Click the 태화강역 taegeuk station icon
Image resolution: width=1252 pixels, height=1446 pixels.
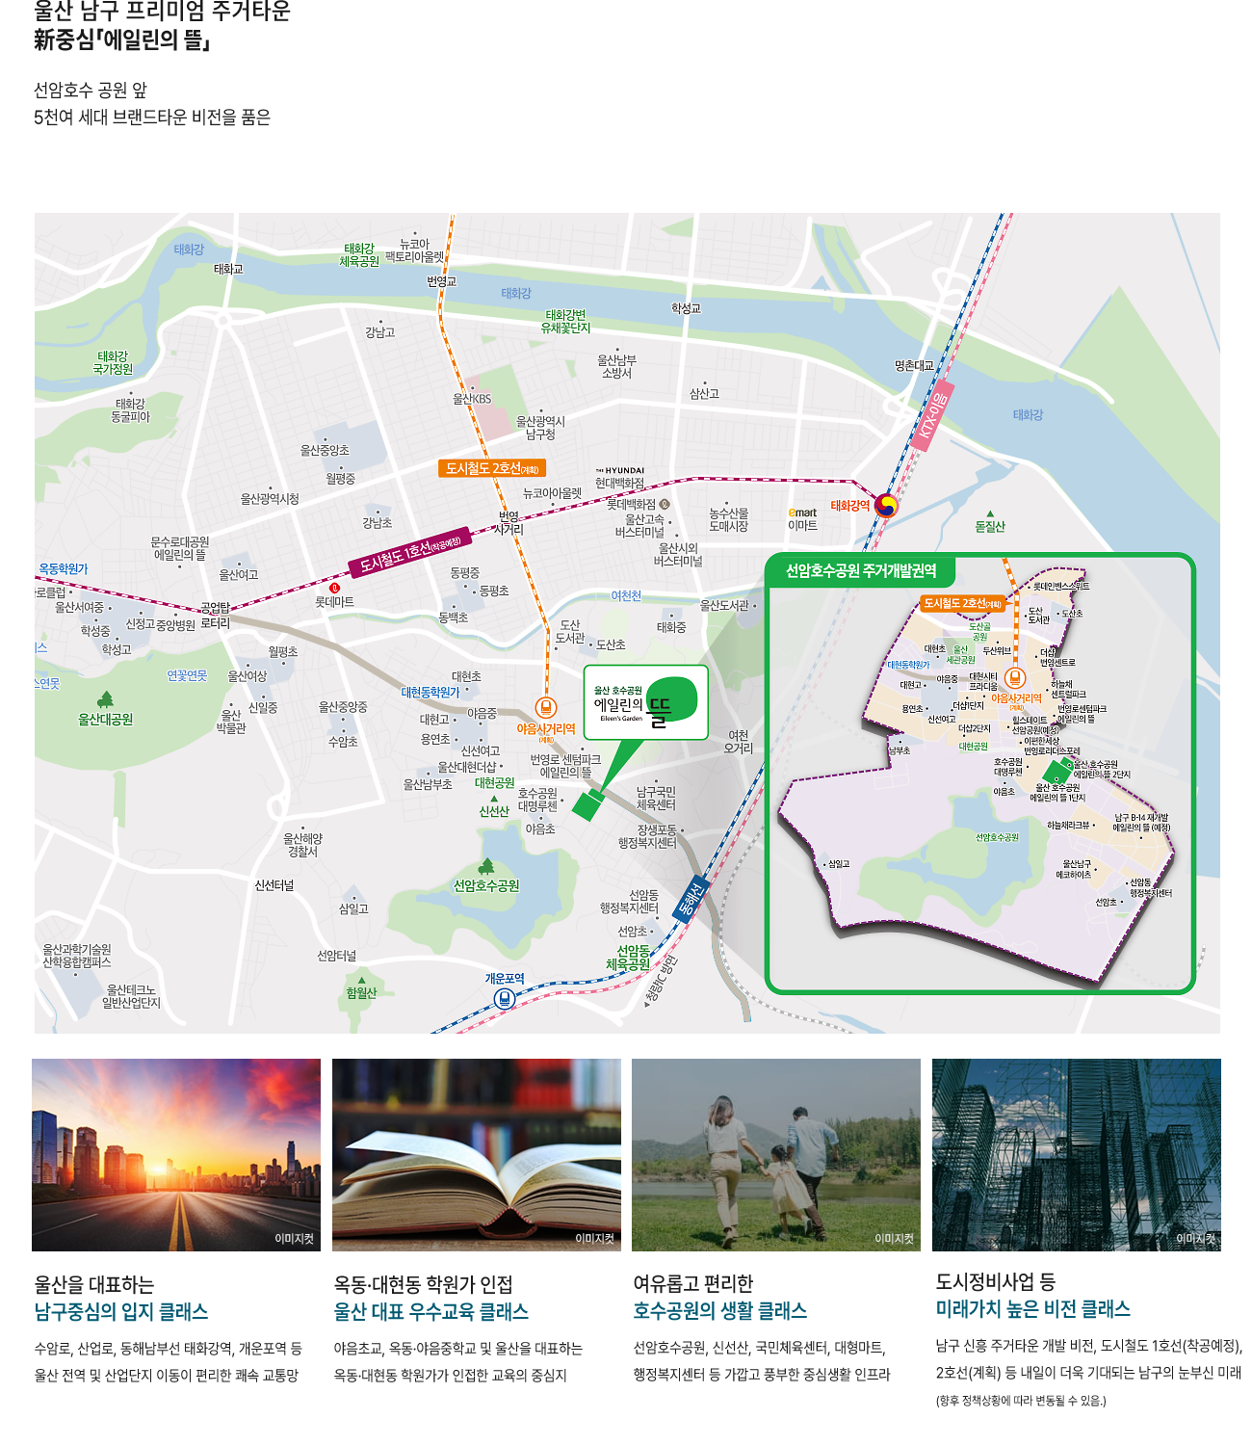pos(885,506)
